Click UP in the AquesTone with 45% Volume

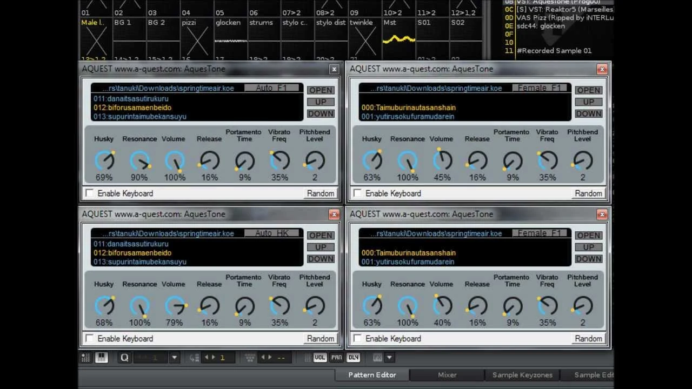click(589, 102)
